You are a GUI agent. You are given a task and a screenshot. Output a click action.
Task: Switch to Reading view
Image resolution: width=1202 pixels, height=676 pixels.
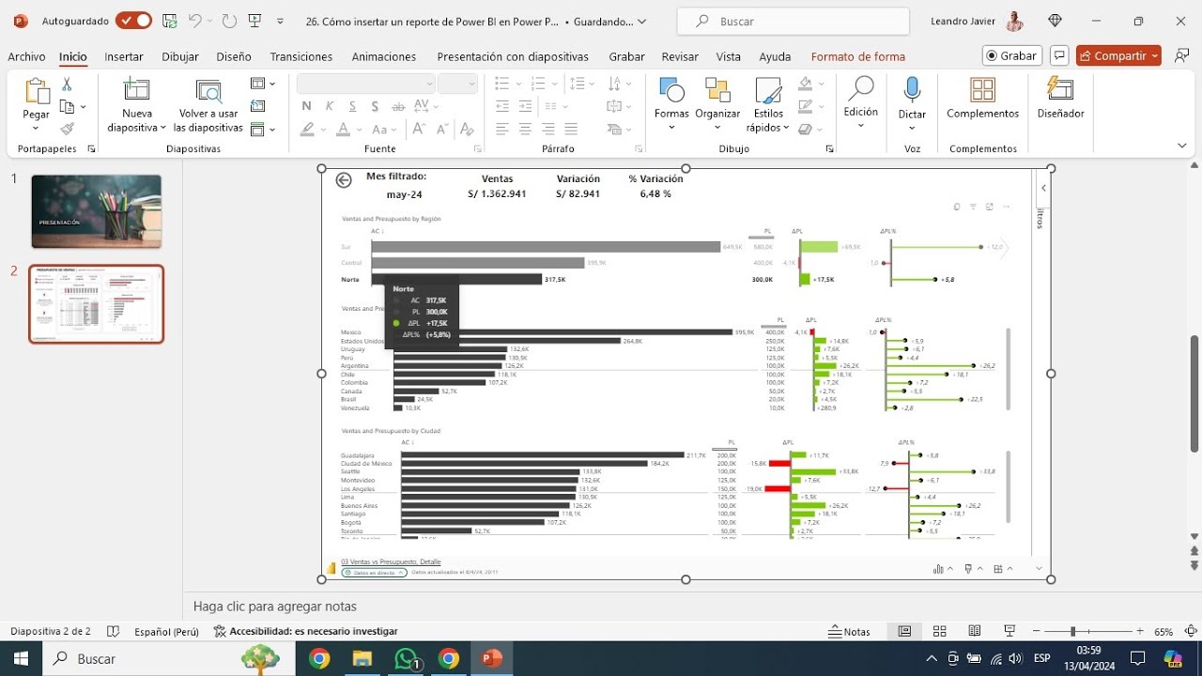pos(975,632)
